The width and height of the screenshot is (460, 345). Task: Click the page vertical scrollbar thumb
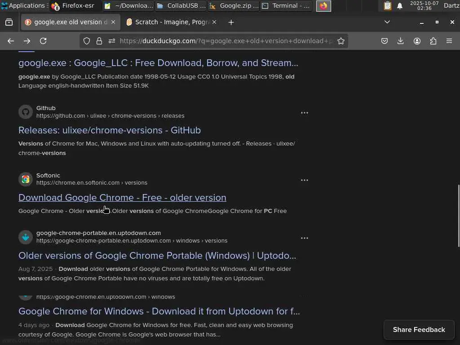459,216
